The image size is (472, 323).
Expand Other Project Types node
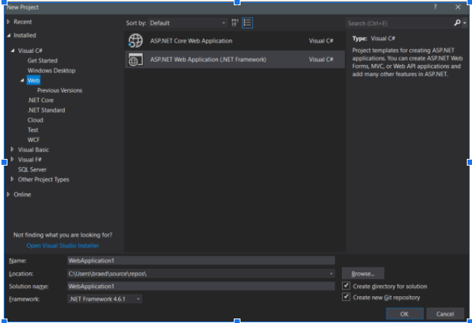13,179
